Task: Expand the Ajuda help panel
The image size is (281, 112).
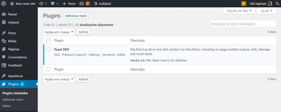Action: [x=266, y=11]
